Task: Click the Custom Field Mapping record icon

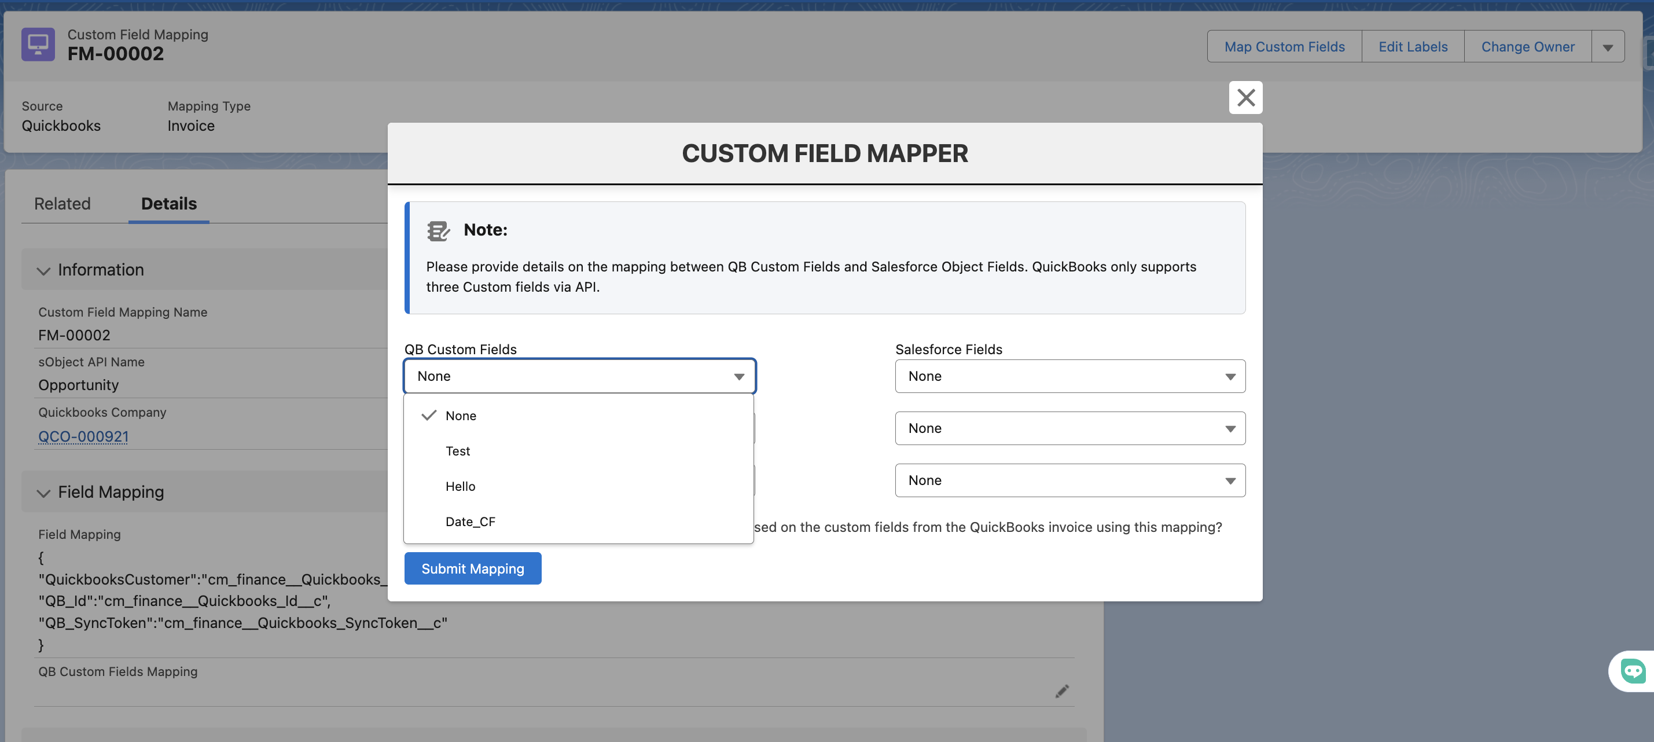Action: (x=38, y=45)
